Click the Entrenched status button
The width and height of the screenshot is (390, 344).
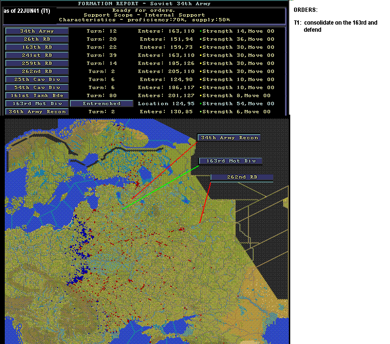pos(102,104)
